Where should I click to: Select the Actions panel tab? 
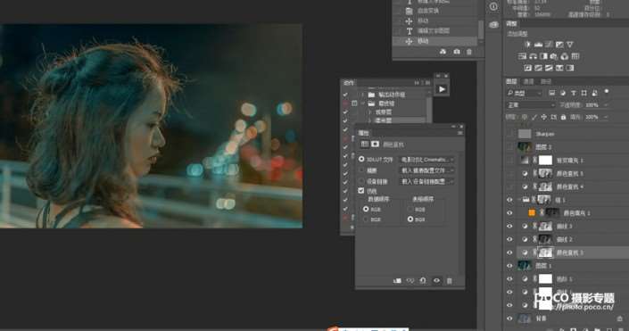click(348, 83)
